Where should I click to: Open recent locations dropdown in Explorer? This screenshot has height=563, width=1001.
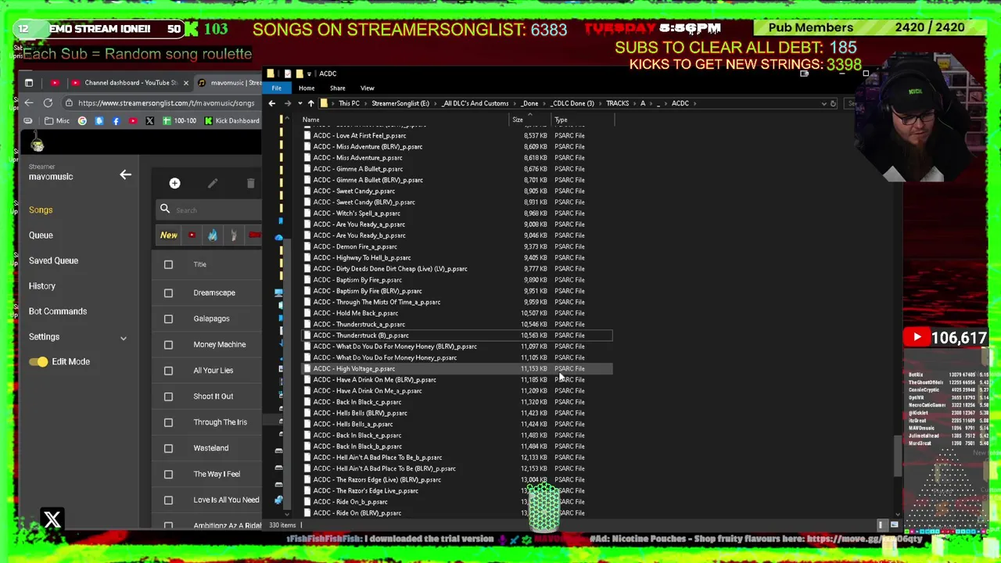(300, 103)
